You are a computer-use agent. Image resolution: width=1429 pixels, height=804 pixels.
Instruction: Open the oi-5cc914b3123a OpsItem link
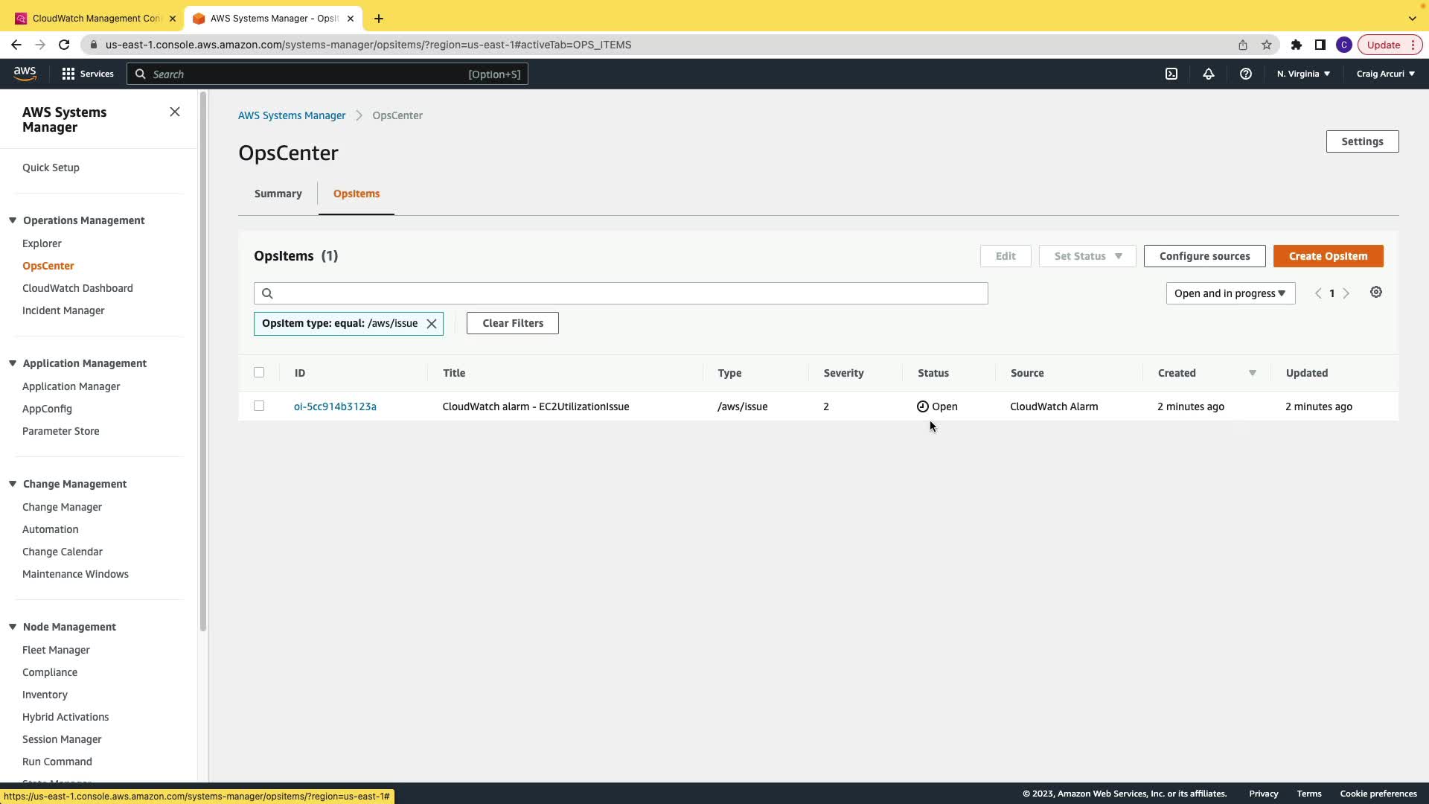tap(335, 406)
